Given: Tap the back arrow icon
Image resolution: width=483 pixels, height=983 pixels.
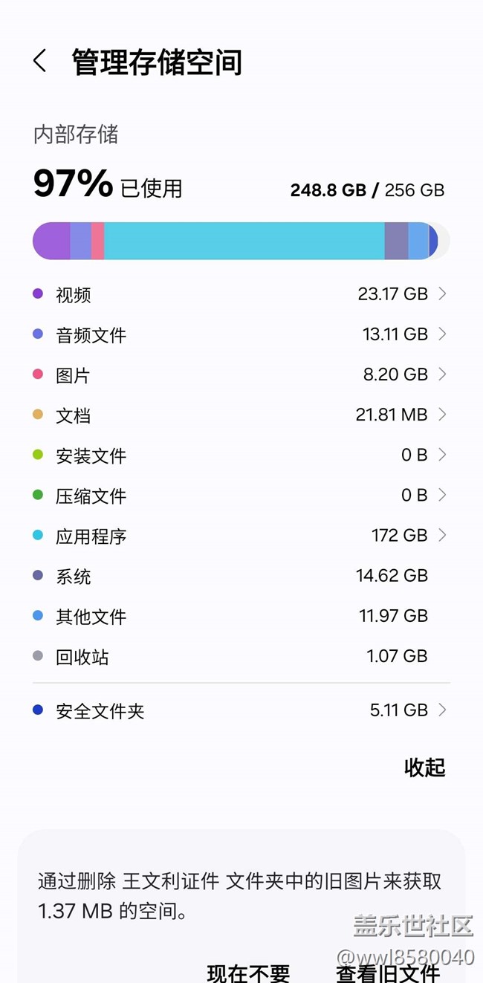Looking at the screenshot, I should click(40, 62).
